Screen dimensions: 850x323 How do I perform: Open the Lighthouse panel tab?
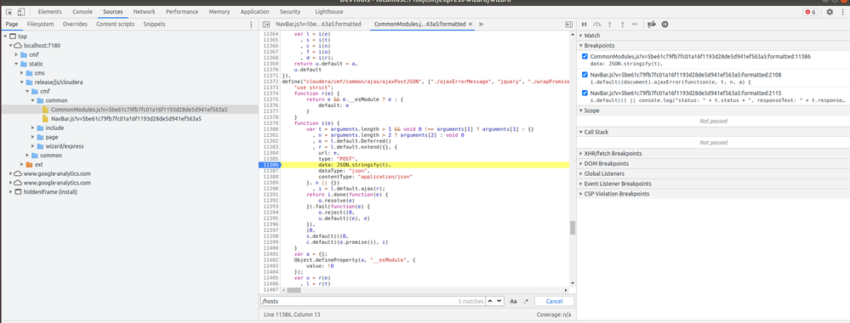tap(329, 12)
